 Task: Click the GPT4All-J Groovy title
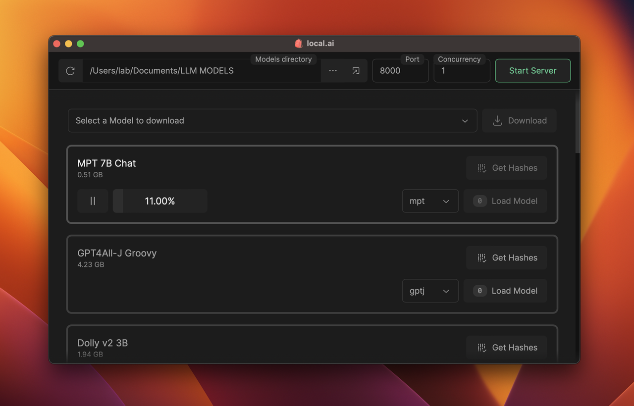[117, 253]
